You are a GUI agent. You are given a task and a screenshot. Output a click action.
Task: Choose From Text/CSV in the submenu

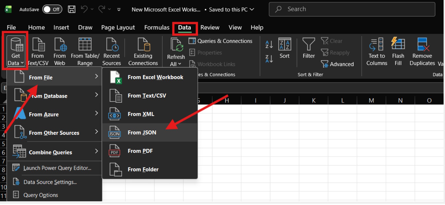(150, 96)
